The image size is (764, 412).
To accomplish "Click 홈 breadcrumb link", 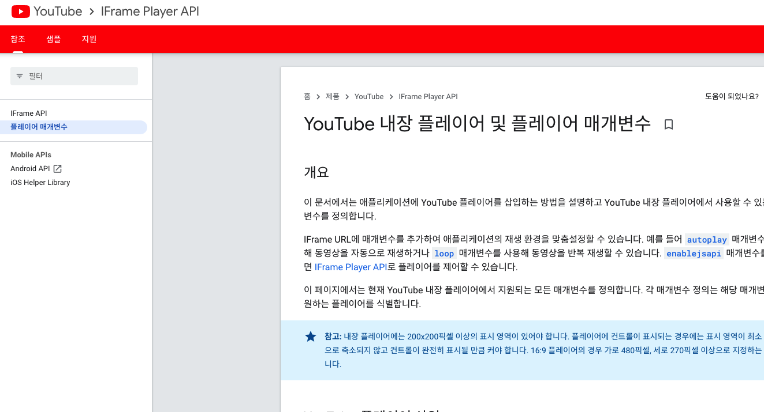I will coord(307,96).
